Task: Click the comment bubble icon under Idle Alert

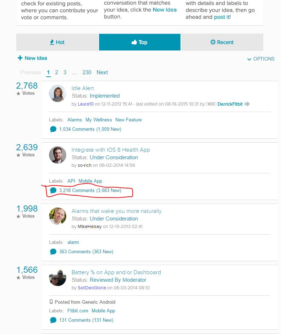Action: [x=53, y=129]
